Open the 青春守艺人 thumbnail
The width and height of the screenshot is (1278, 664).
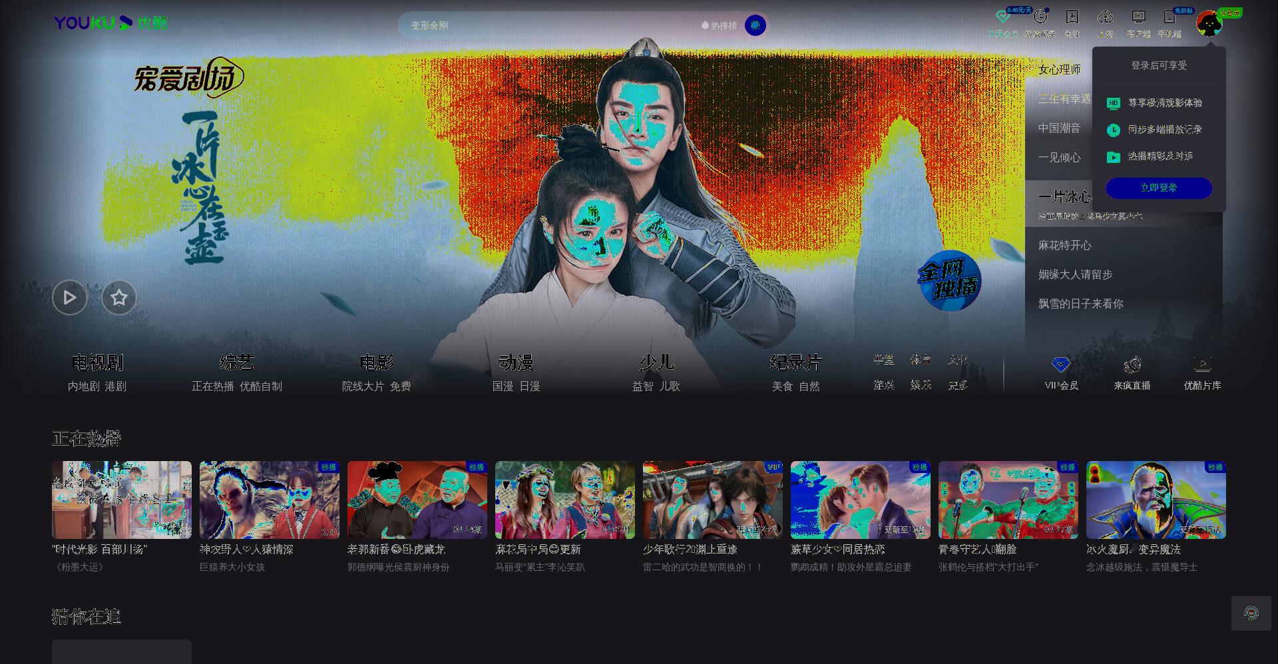click(1008, 500)
